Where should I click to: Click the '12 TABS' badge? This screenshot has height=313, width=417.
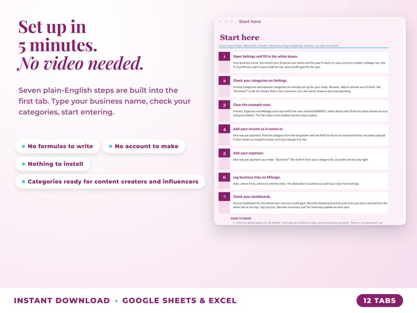[x=380, y=300]
